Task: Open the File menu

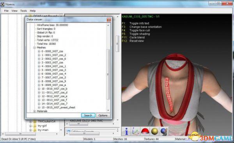Action: 6,11
